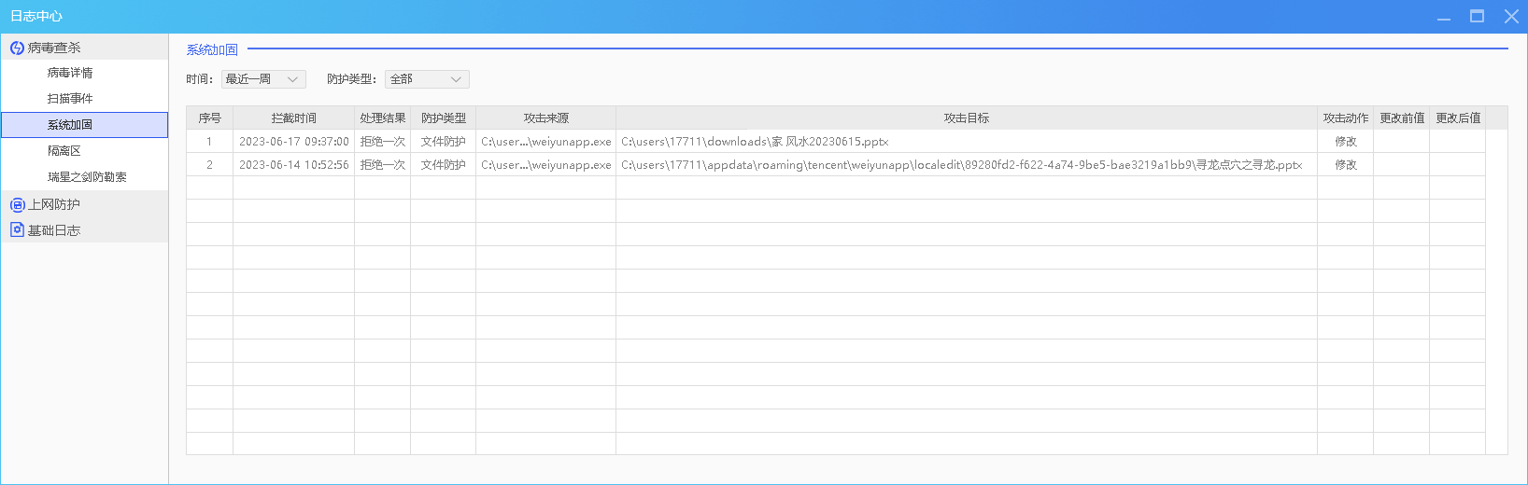Image resolution: width=1528 pixels, height=485 pixels.
Task: Click 文件防护 in the 2023-06-17 row
Action: click(444, 142)
